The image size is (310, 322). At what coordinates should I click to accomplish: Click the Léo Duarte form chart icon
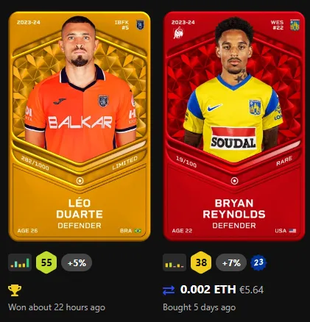(x=20, y=262)
